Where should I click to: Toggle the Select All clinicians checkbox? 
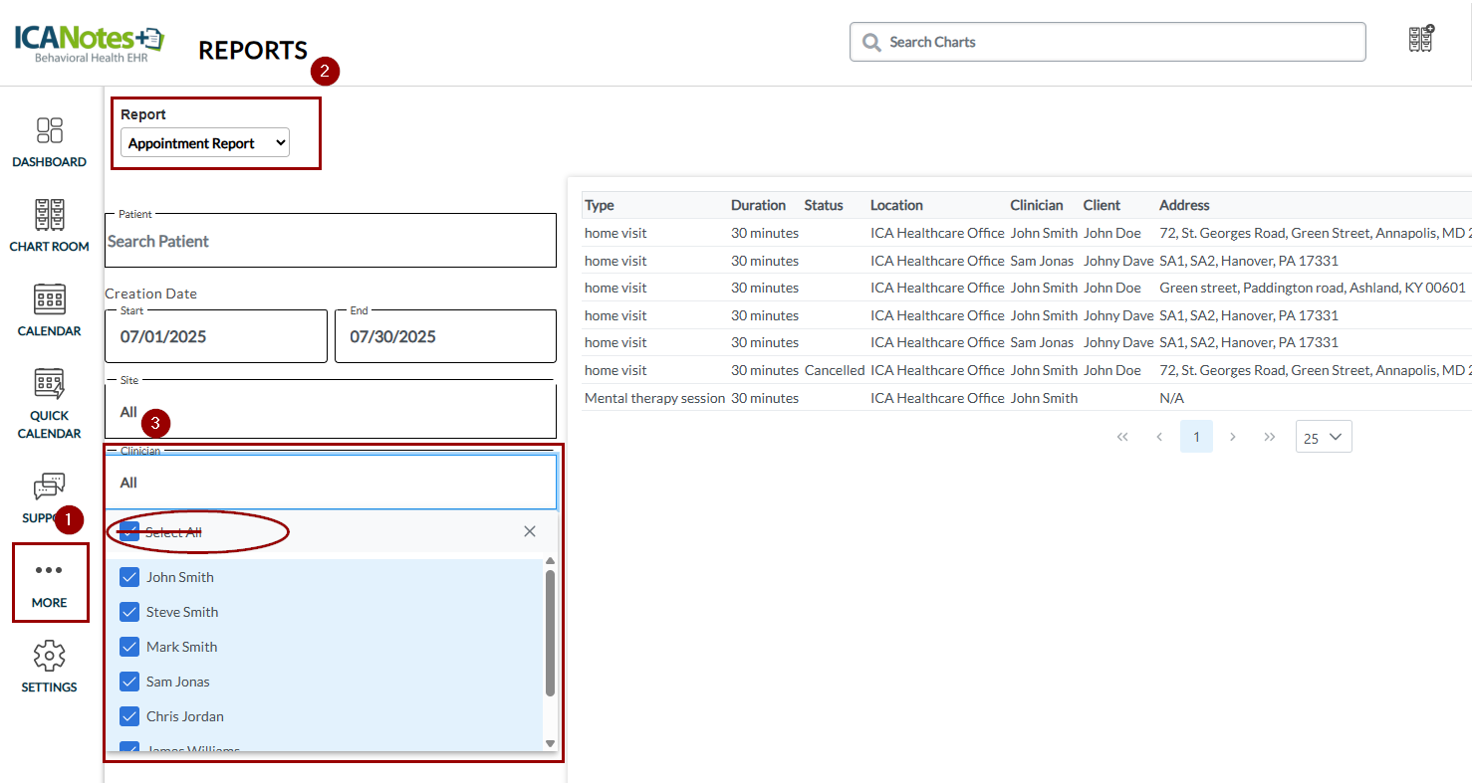[x=129, y=531]
